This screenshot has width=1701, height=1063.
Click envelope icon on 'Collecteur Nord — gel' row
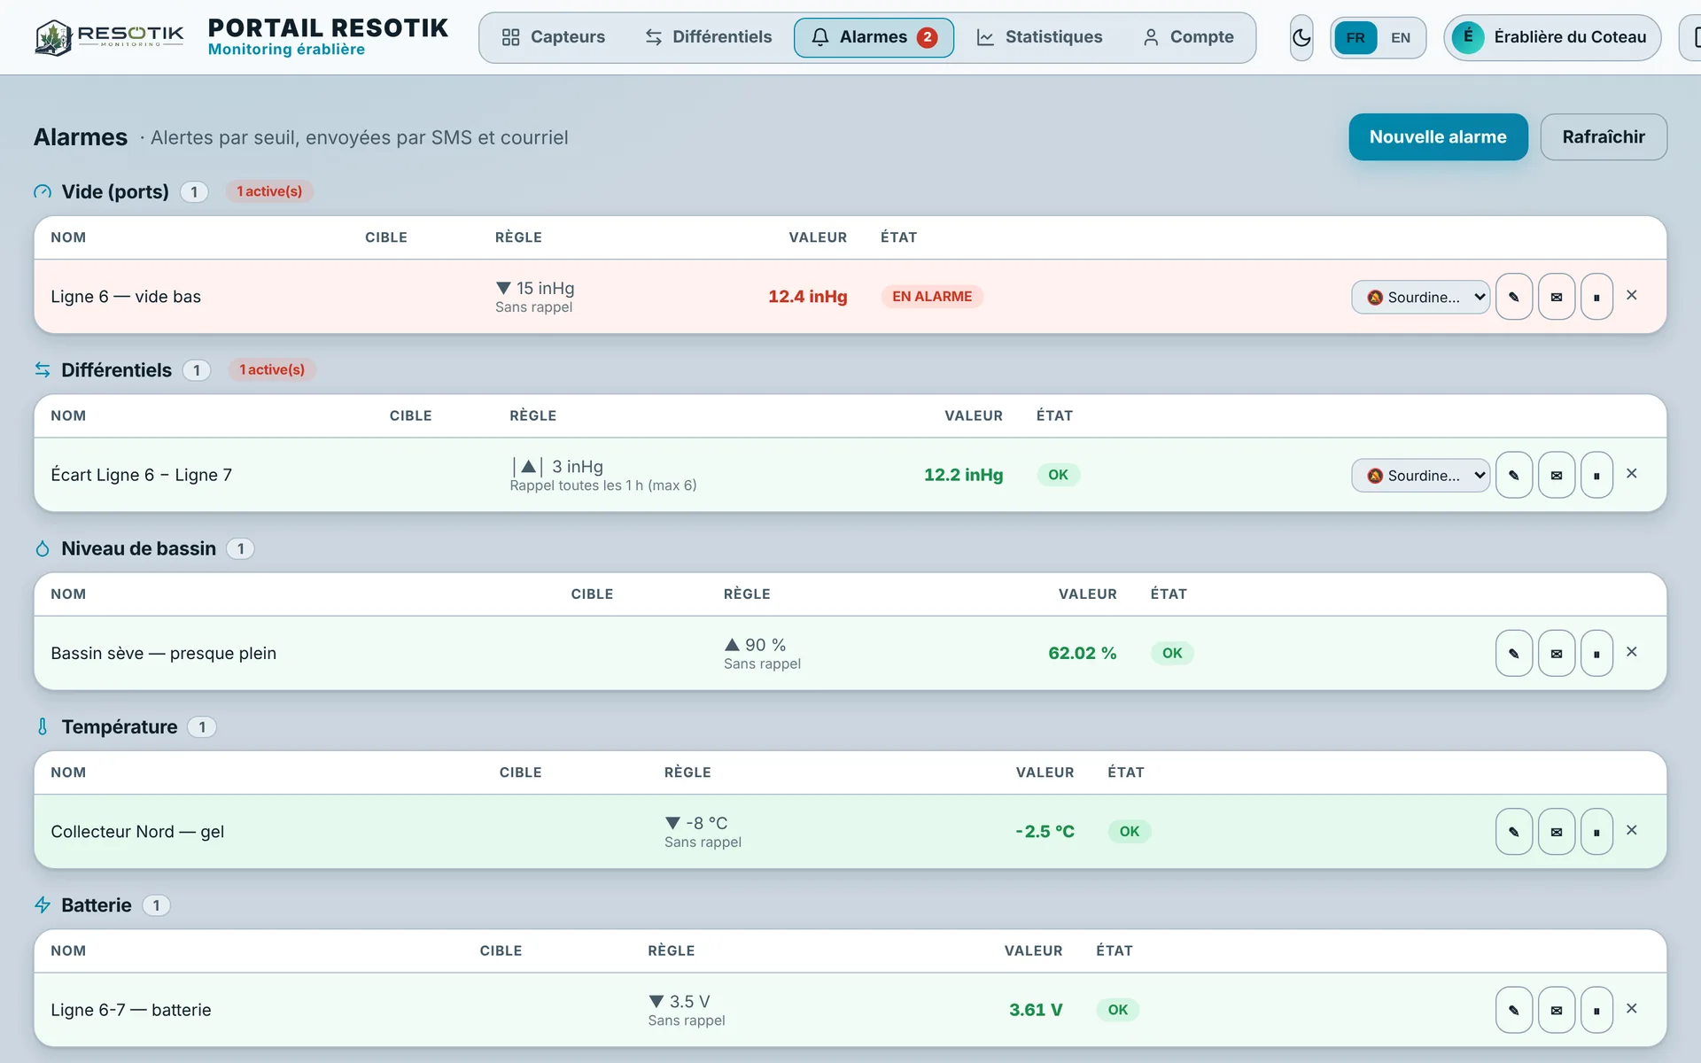point(1556,831)
